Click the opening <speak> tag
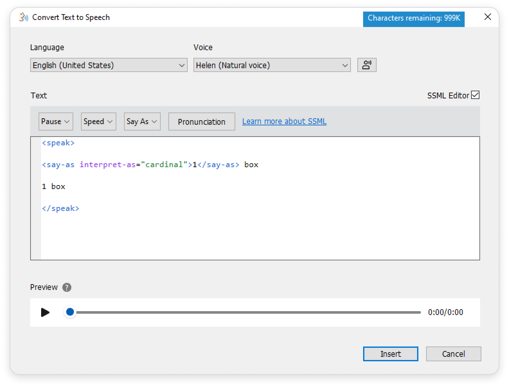 click(58, 143)
